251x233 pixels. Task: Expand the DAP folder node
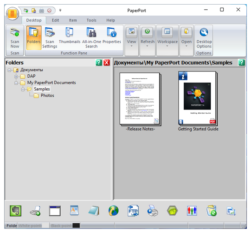click(x=16, y=77)
